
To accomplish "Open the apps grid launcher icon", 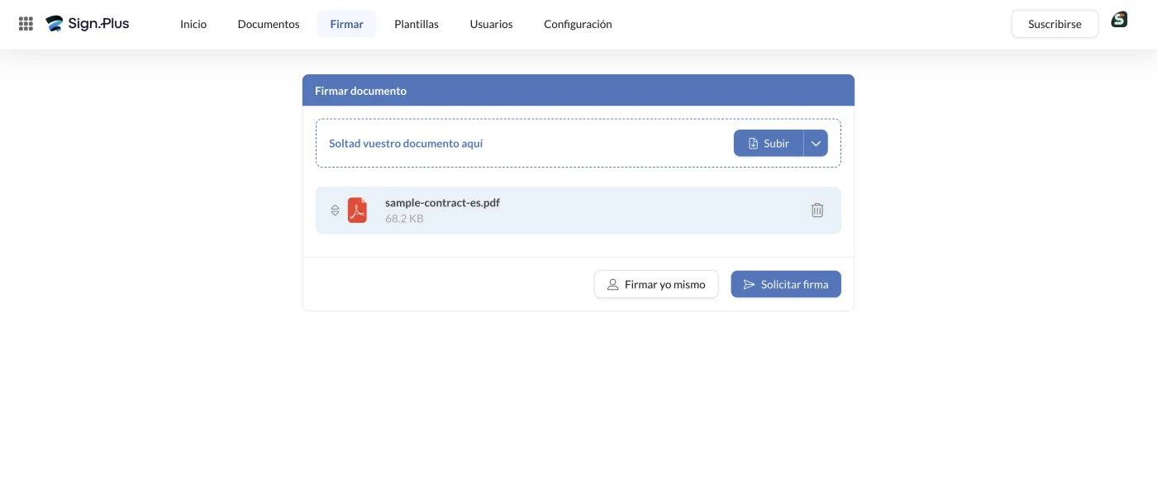I will (x=26, y=24).
